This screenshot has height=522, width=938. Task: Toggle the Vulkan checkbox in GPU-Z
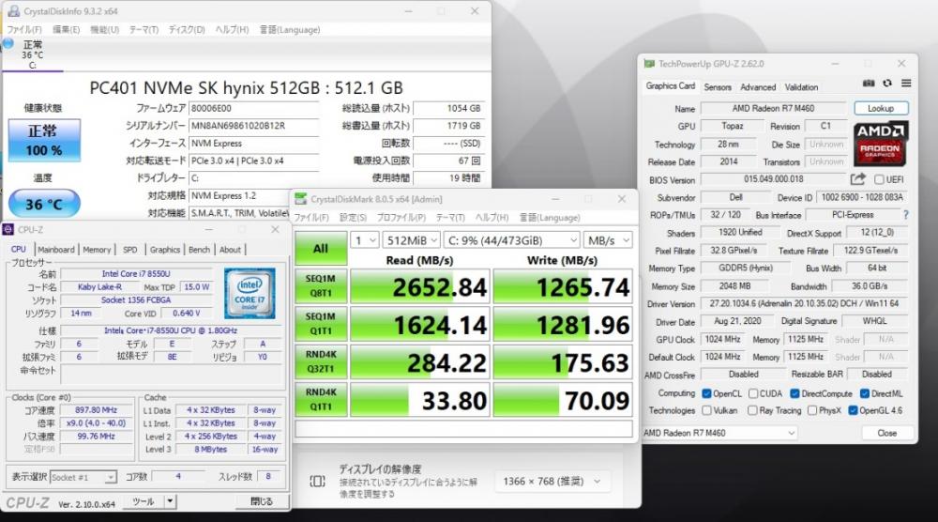706,410
